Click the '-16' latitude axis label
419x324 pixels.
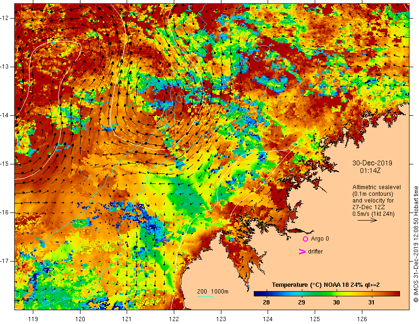pyautogui.click(x=5, y=213)
